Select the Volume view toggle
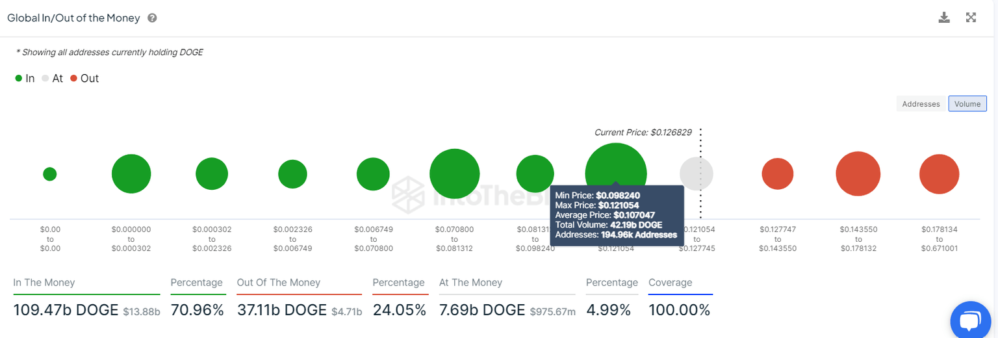This screenshot has width=998, height=338. pos(967,104)
